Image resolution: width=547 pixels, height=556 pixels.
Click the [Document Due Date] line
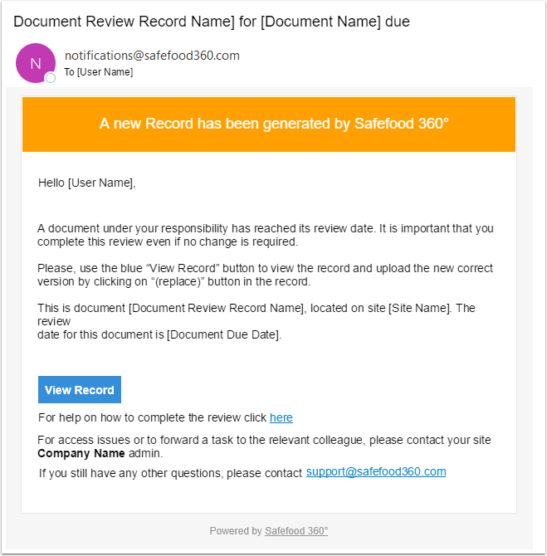(x=159, y=335)
